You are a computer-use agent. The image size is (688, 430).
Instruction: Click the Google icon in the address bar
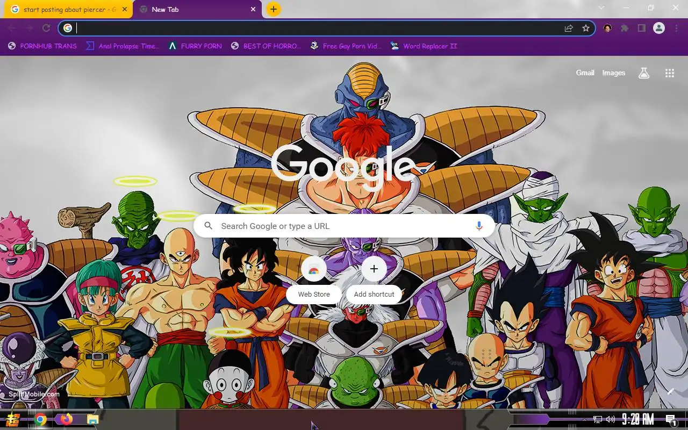pyautogui.click(x=68, y=28)
